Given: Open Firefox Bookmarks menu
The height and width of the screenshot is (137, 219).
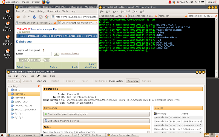Looking at the screenshot, I should [53, 11].
